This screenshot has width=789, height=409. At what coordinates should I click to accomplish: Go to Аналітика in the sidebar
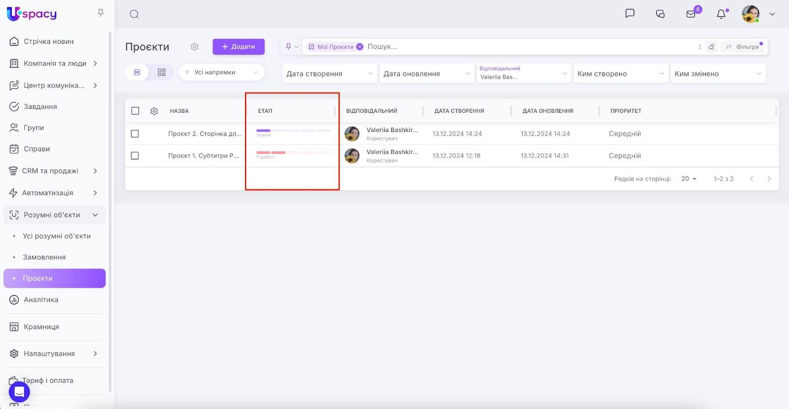pos(41,300)
